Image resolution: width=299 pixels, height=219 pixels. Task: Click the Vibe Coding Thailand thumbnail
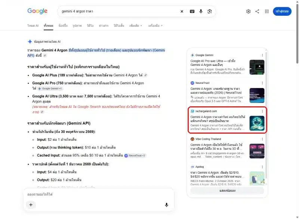[x=257, y=151]
